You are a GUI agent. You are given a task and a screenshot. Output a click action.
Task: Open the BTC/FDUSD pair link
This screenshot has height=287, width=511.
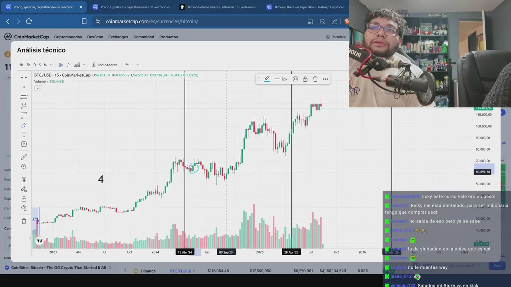(x=182, y=271)
